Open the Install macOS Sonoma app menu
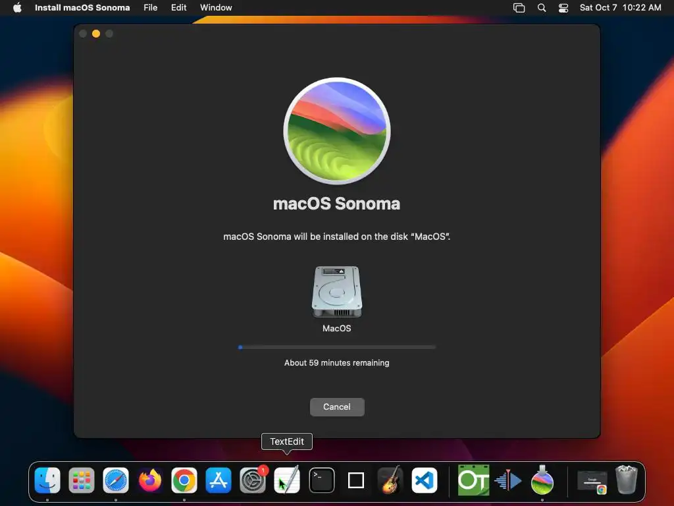The image size is (674, 506). pos(82,7)
